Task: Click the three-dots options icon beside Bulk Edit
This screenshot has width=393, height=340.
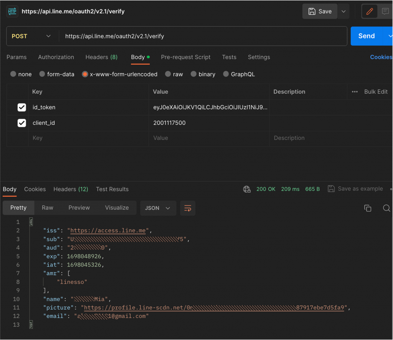Action: pos(355,92)
